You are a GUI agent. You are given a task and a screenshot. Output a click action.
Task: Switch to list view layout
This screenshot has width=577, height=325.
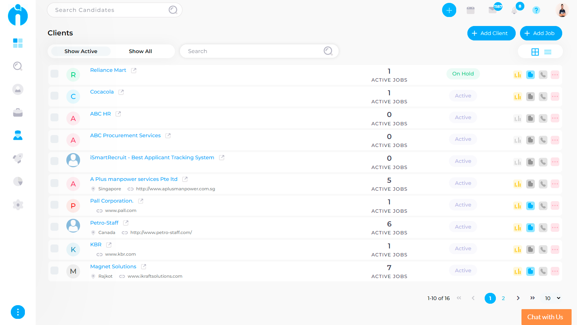[x=548, y=52]
